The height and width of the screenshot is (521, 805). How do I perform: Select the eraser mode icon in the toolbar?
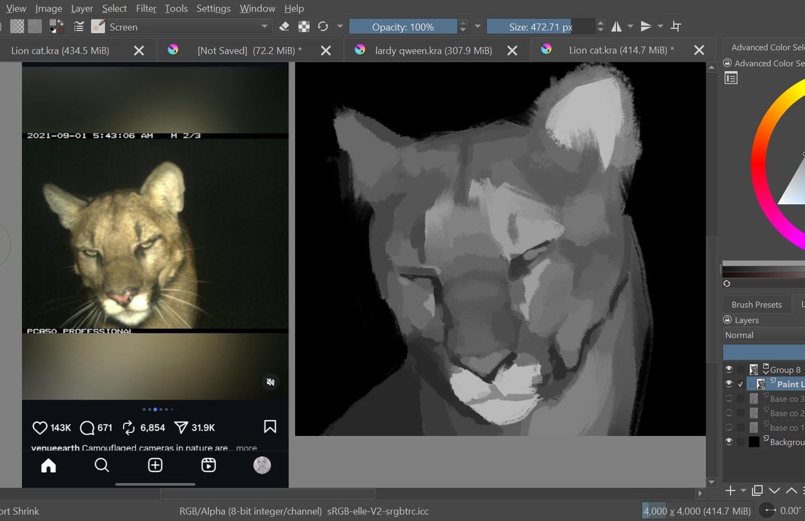284,25
